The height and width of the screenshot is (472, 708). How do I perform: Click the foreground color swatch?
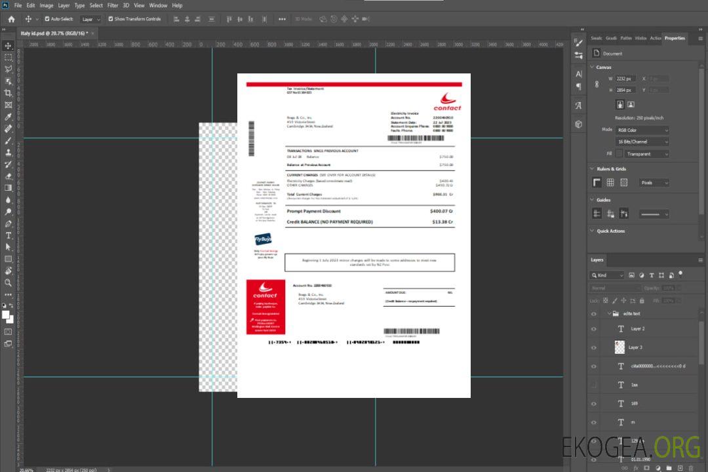pyautogui.click(x=6, y=315)
